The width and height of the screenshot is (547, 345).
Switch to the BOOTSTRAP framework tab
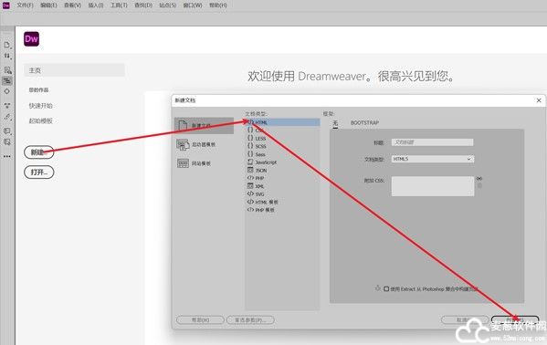point(364,123)
